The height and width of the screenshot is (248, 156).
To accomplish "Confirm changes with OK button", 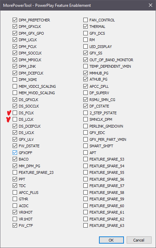I will point(111,240).
